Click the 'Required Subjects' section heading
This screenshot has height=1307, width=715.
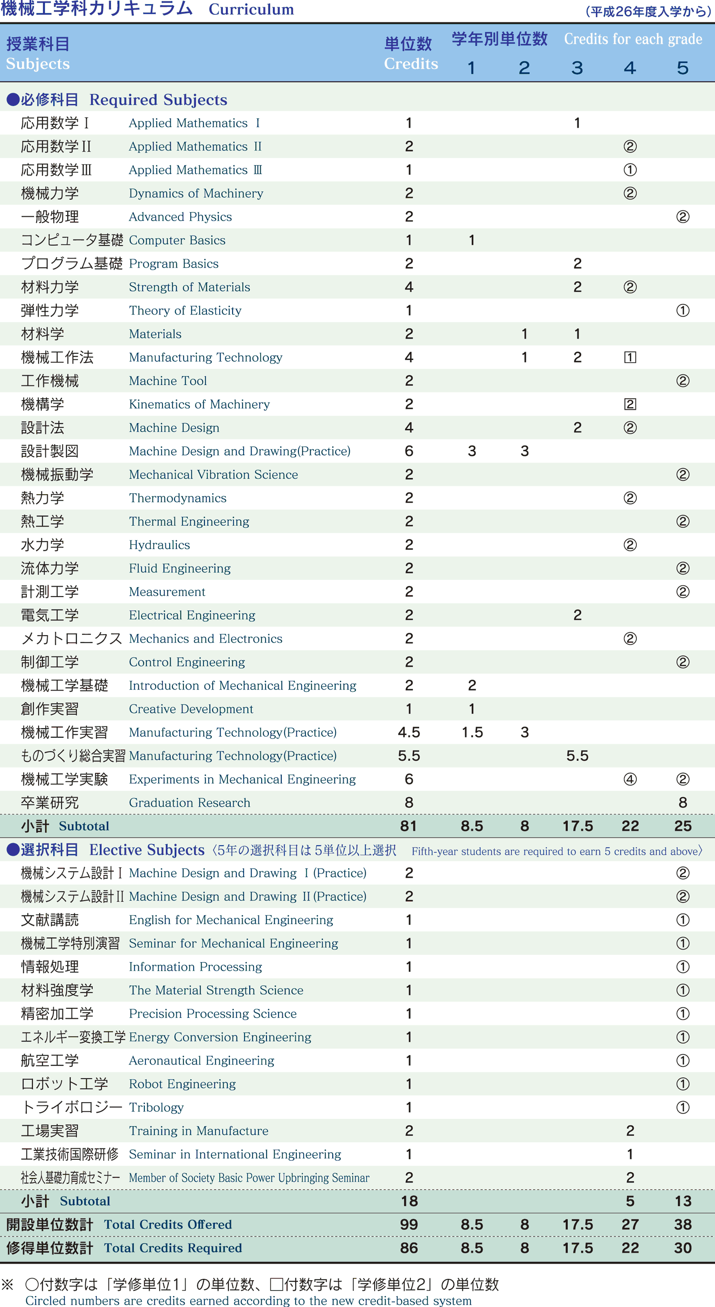point(158,100)
